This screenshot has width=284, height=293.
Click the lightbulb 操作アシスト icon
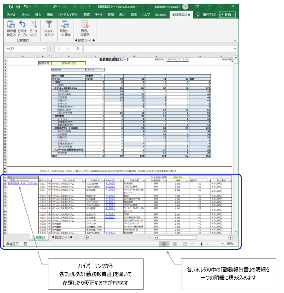198,15
